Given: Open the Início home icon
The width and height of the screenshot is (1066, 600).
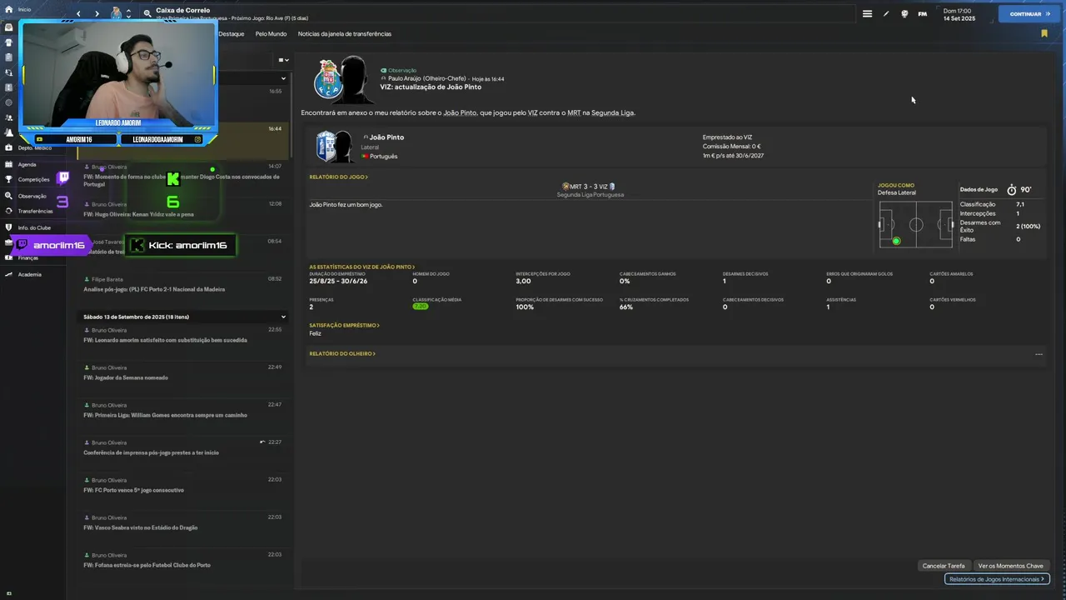Looking at the screenshot, I should point(8,9).
